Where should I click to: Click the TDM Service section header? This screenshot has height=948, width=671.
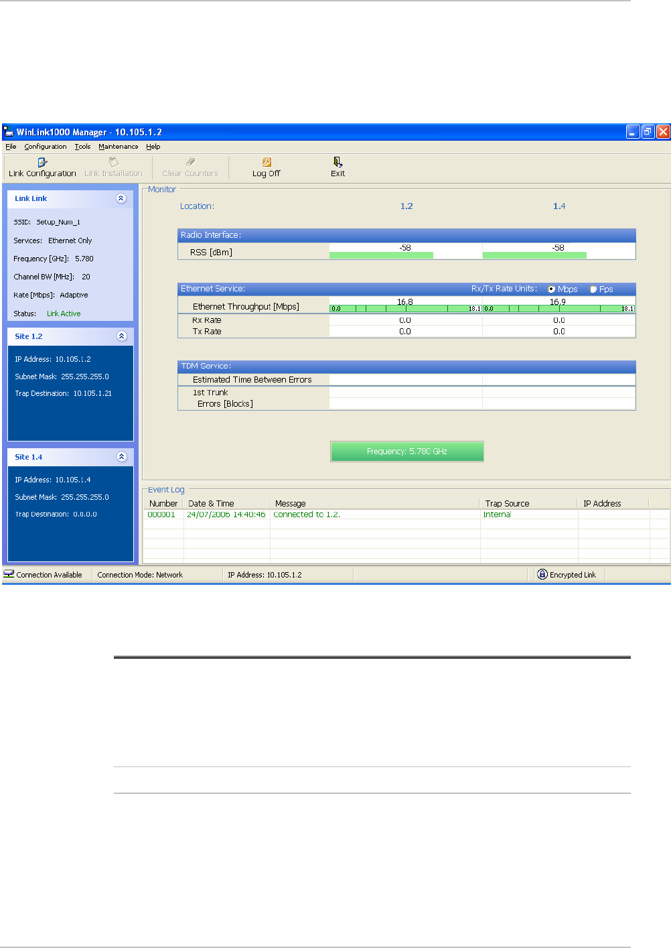point(406,366)
